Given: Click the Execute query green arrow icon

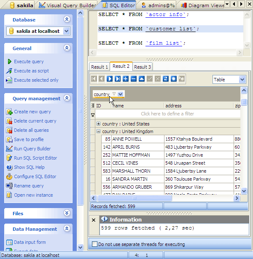Looking at the screenshot, I should pos(9,61).
